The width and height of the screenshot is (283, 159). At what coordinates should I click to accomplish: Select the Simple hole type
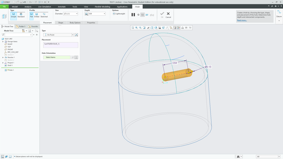13,15
